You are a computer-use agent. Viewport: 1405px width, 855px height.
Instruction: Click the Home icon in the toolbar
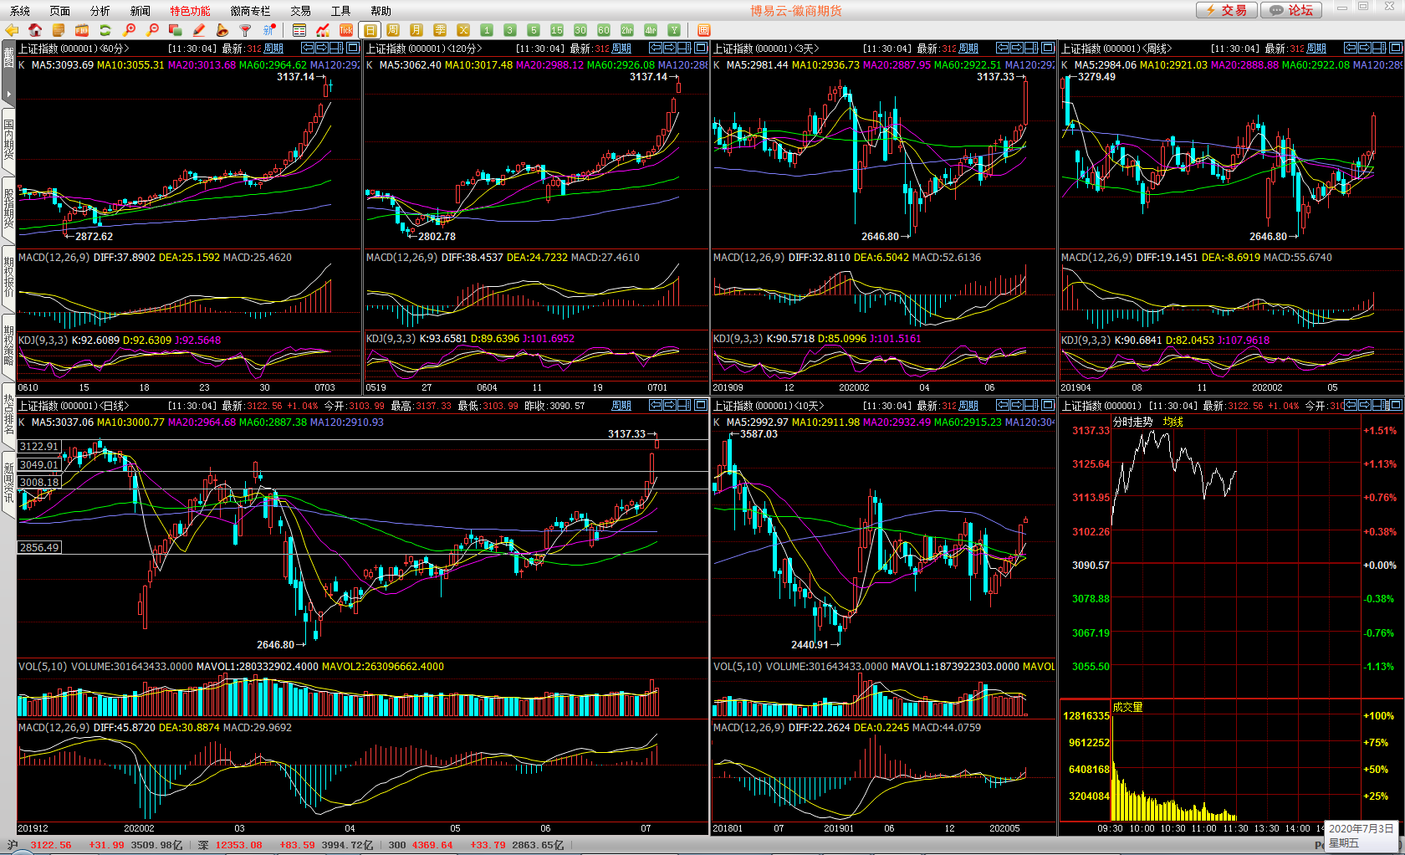click(x=35, y=30)
